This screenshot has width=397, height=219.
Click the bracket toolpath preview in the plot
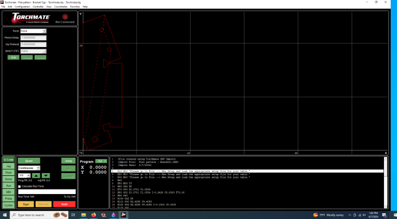(x=103, y=82)
